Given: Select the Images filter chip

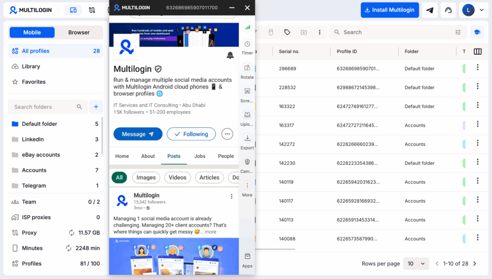Looking at the screenshot, I should (x=146, y=177).
